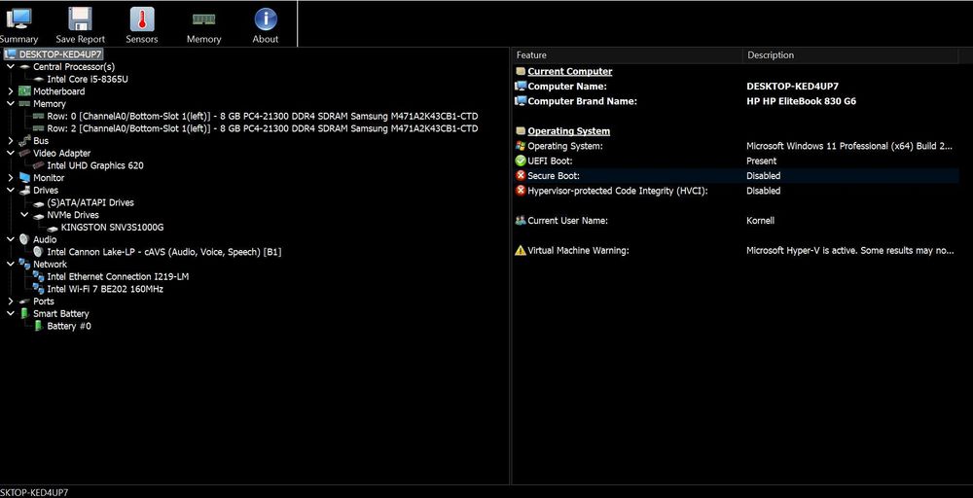Image resolution: width=973 pixels, height=498 pixels.
Task: Collapse the Drives node
Action: click(x=11, y=190)
